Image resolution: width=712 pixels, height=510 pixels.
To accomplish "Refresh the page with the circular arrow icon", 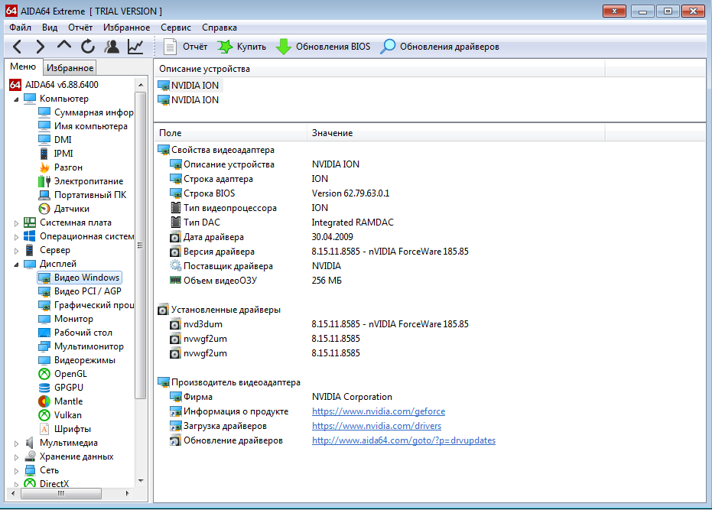I will [88, 47].
